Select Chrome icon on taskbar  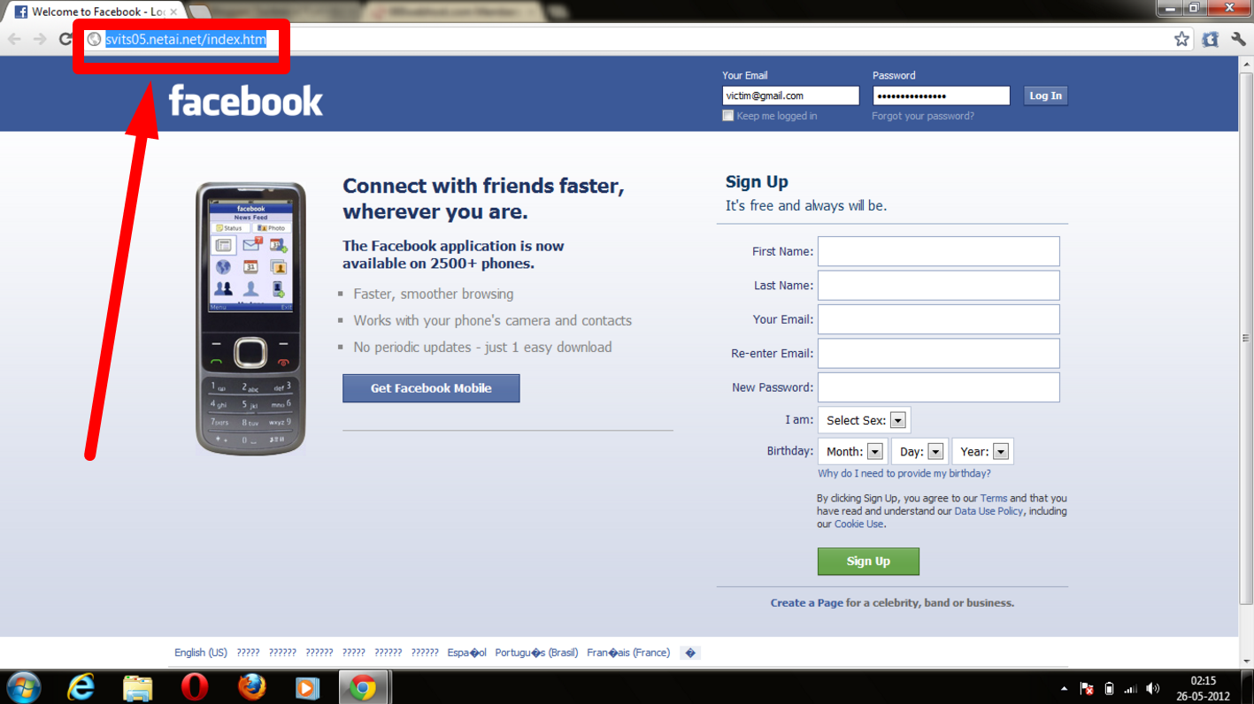pos(363,687)
